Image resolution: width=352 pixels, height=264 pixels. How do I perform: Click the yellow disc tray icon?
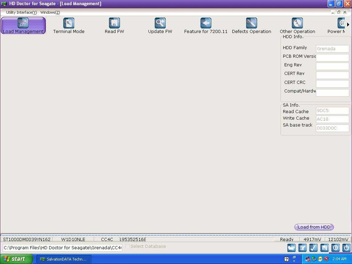pyautogui.click(x=320, y=259)
